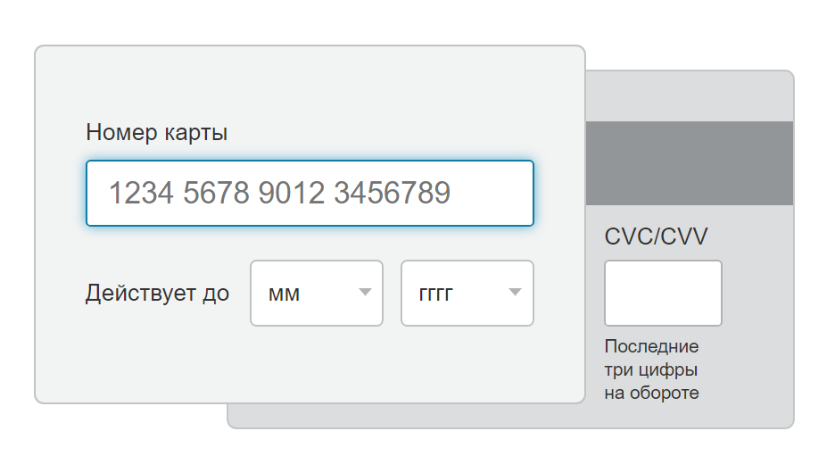Focus the CVC/CVV input box

click(663, 293)
